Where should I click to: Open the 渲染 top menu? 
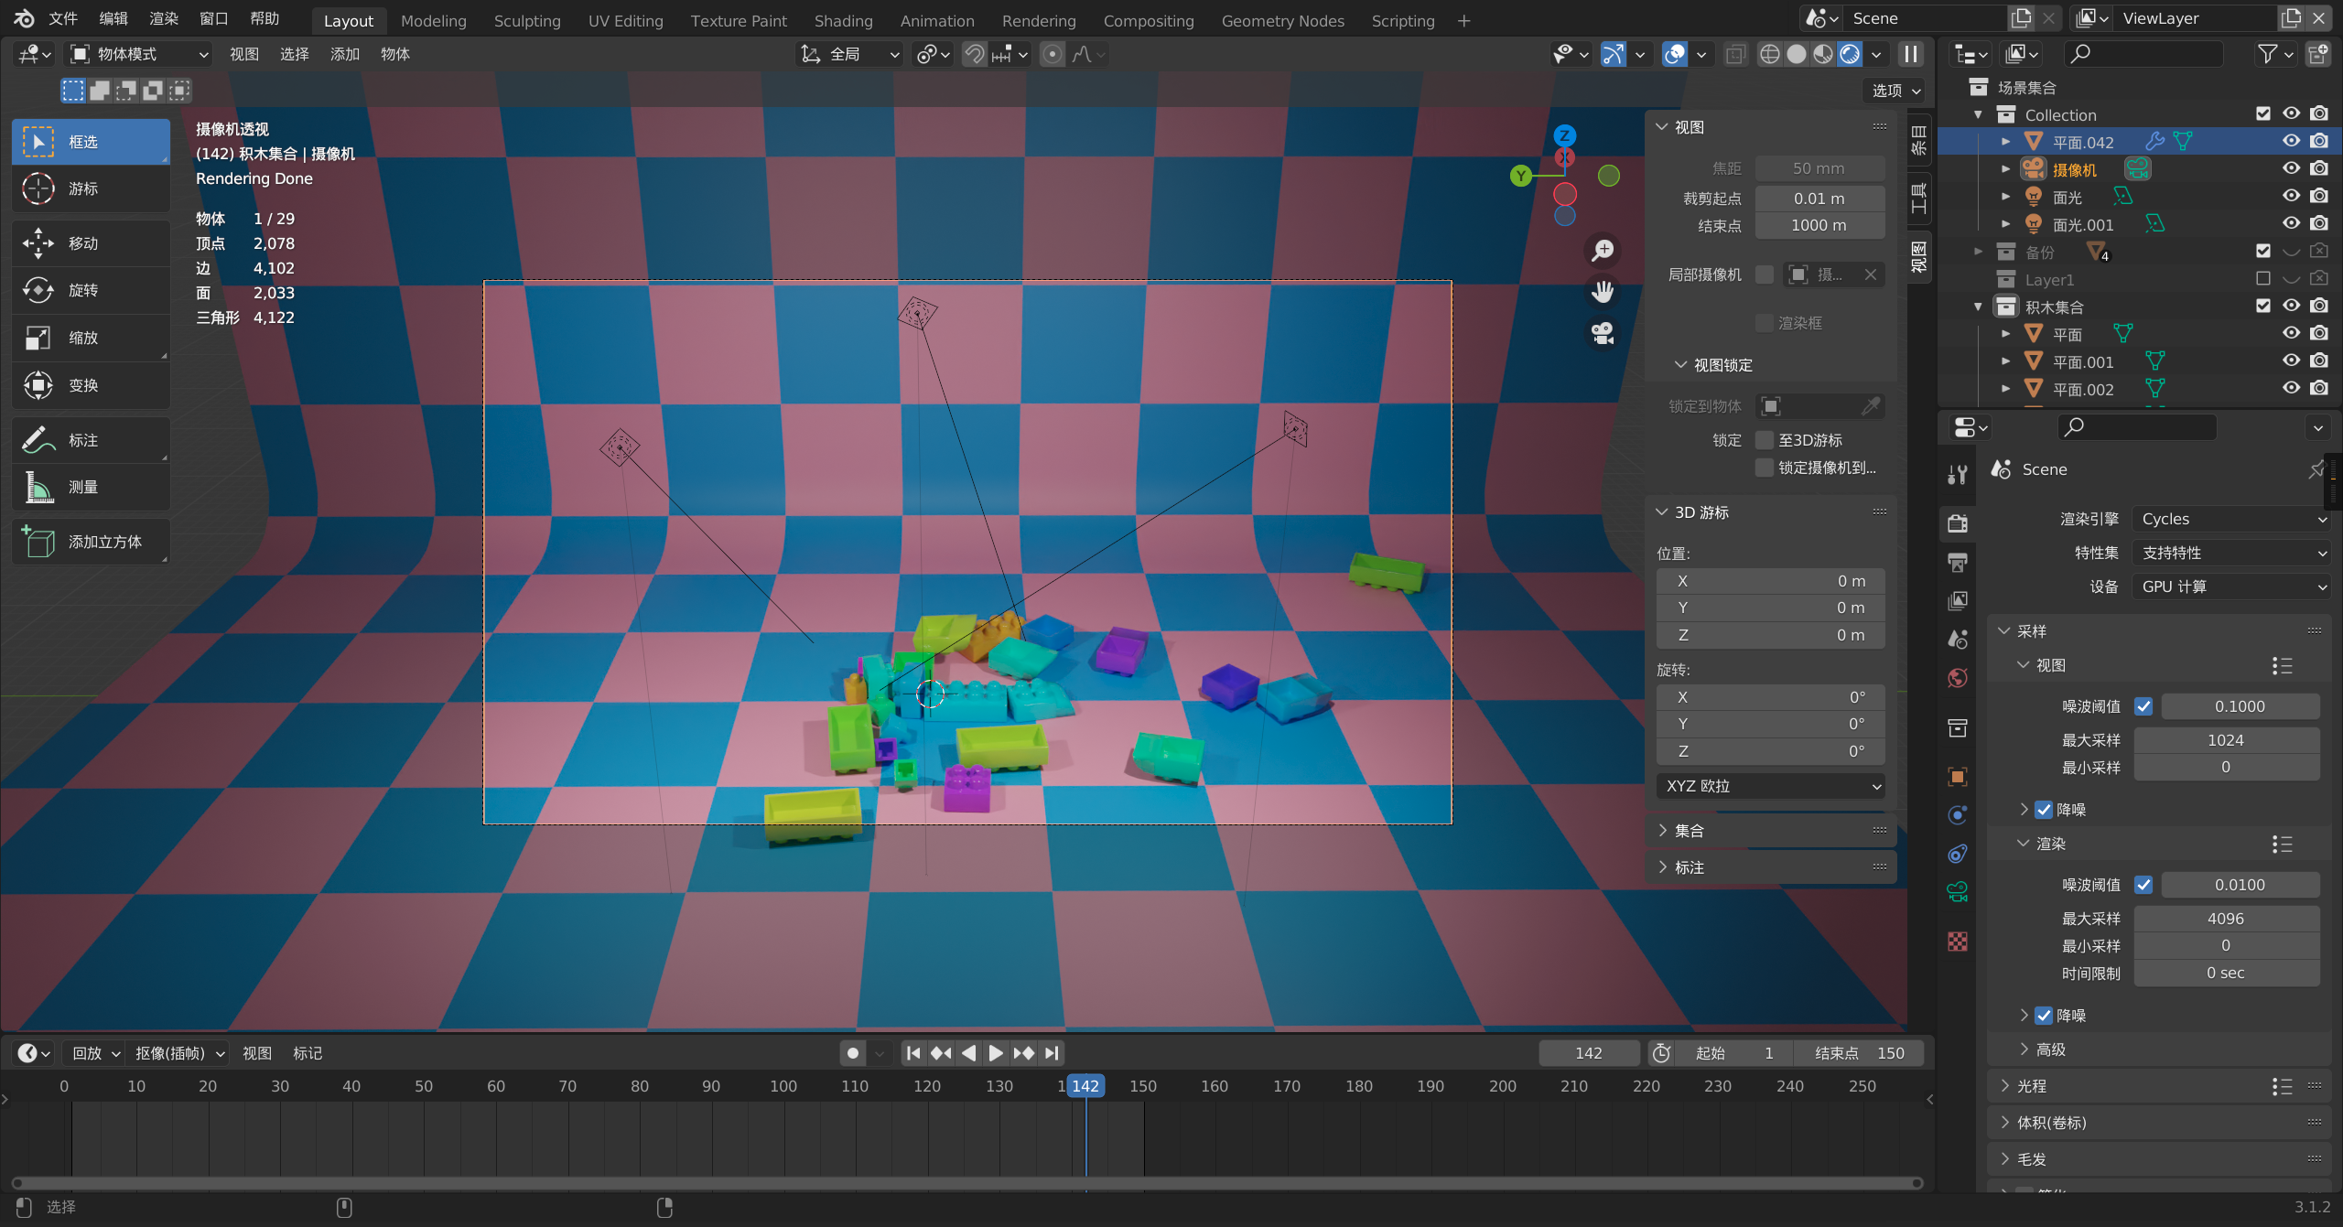point(164,18)
